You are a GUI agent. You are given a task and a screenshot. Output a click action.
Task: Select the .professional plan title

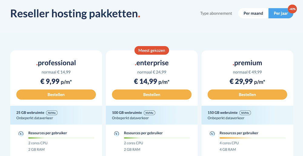click(x=56, y=63)
